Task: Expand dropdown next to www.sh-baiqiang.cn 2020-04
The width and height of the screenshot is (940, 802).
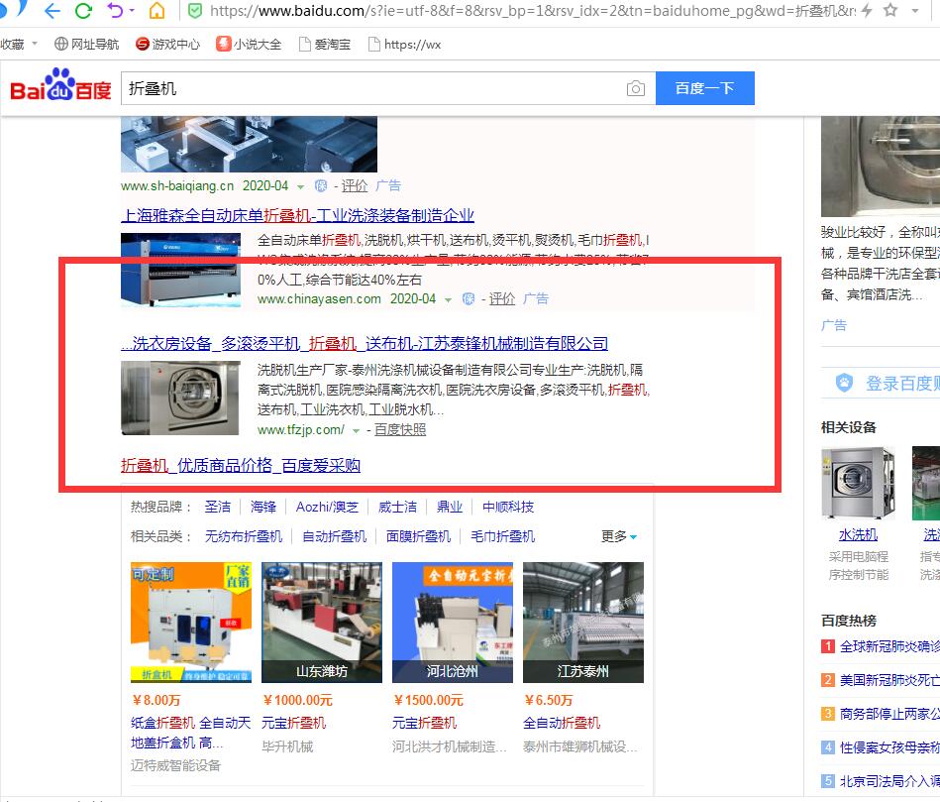Action: pos(300,187)
